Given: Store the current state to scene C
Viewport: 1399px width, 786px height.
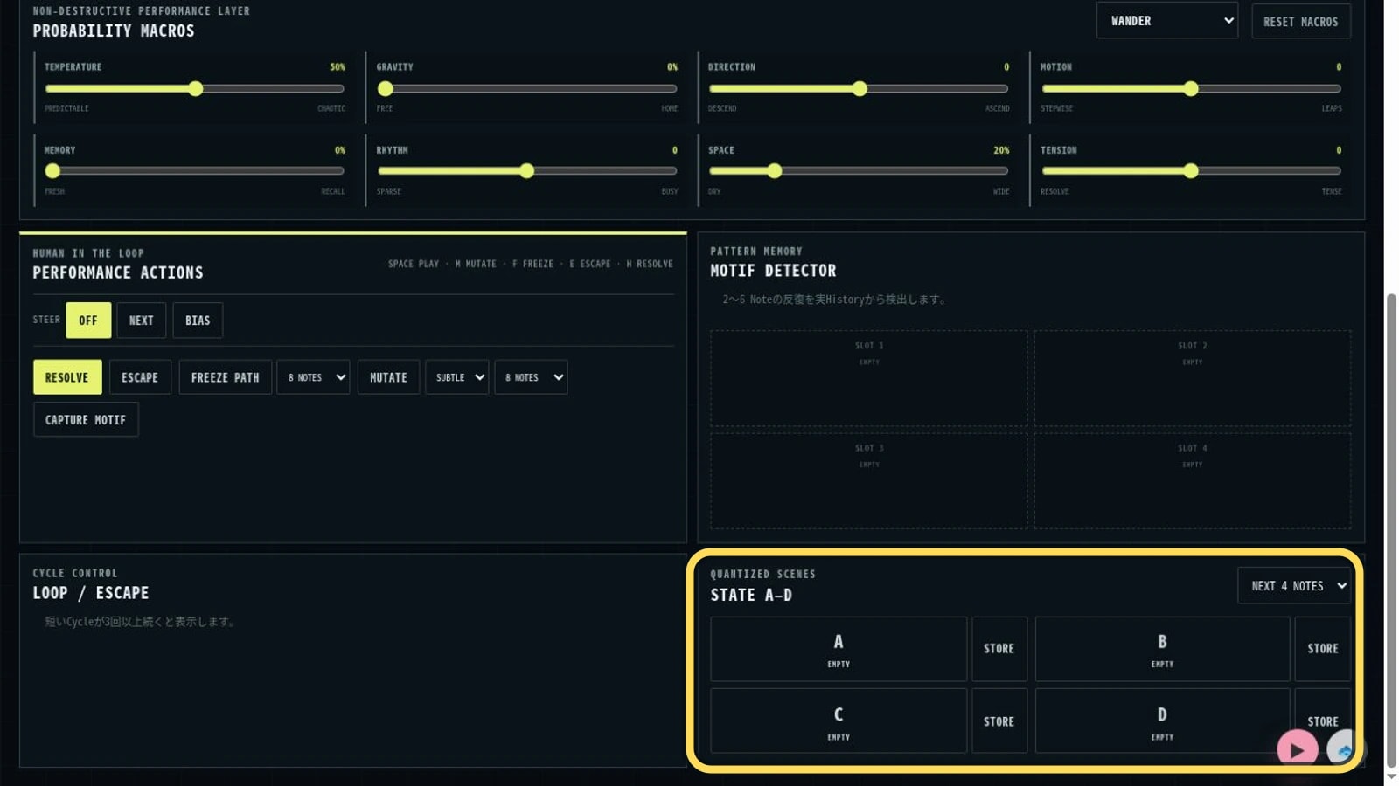Looking at the screenshot, I should [999, 721].
